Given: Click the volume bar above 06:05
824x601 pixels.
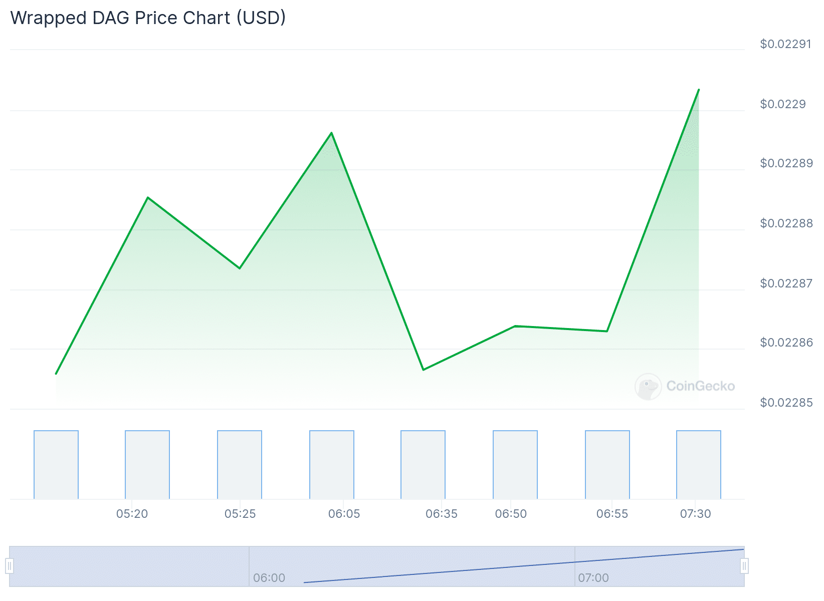Looking at the screenshot, I should (x=332, y=465).
